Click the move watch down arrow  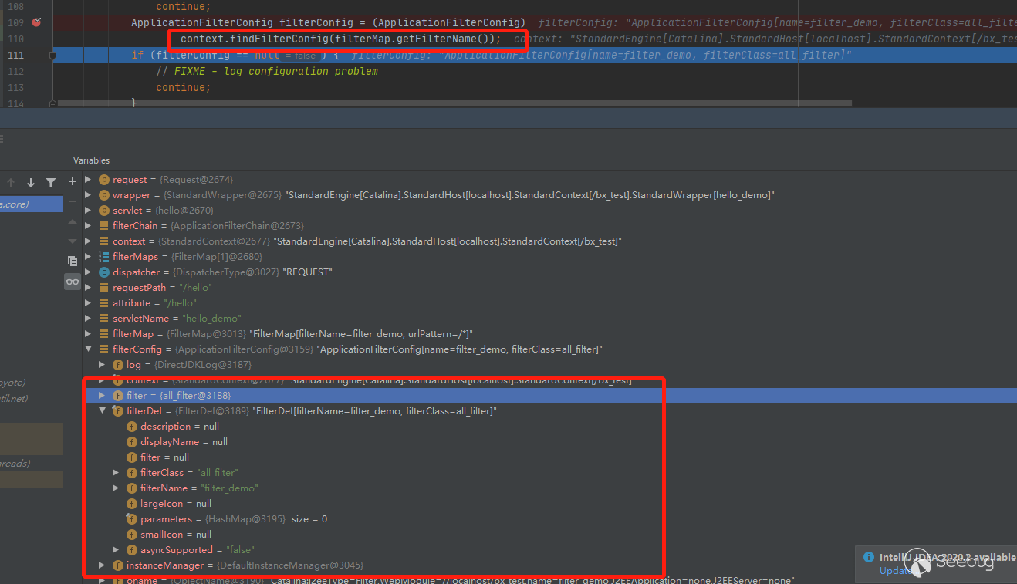click(73, 240)
